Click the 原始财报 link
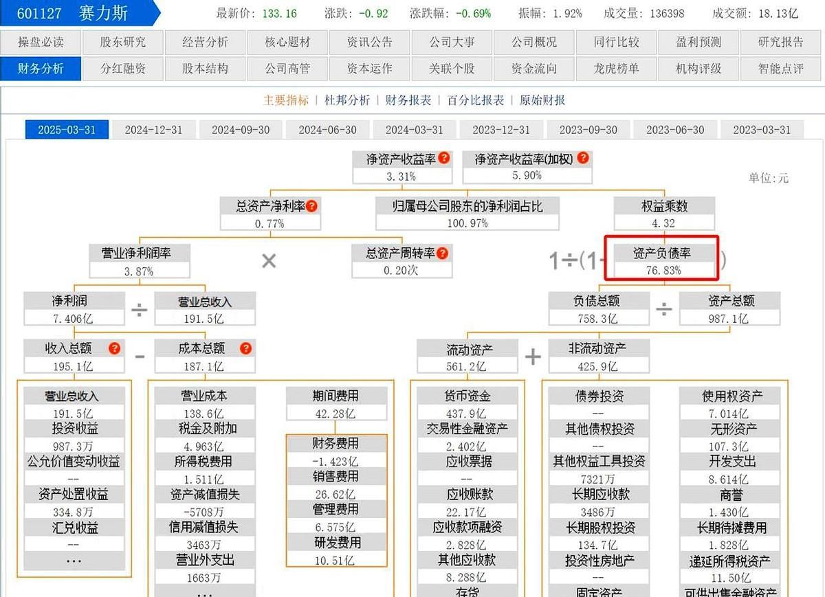This screenshot has height=597, width=825. point(542,100)
